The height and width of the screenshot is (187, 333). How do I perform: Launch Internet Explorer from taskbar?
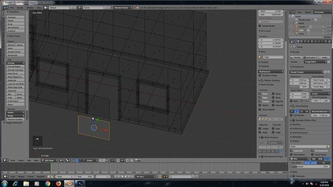pos(15,183)
